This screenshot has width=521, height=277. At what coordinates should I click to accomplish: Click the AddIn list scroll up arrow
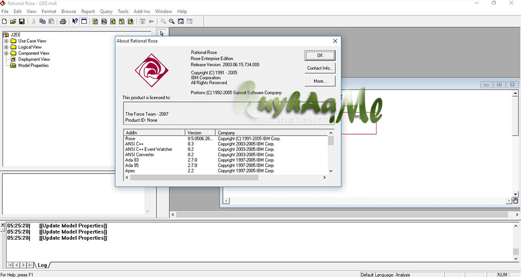click(x=331, y=133)
